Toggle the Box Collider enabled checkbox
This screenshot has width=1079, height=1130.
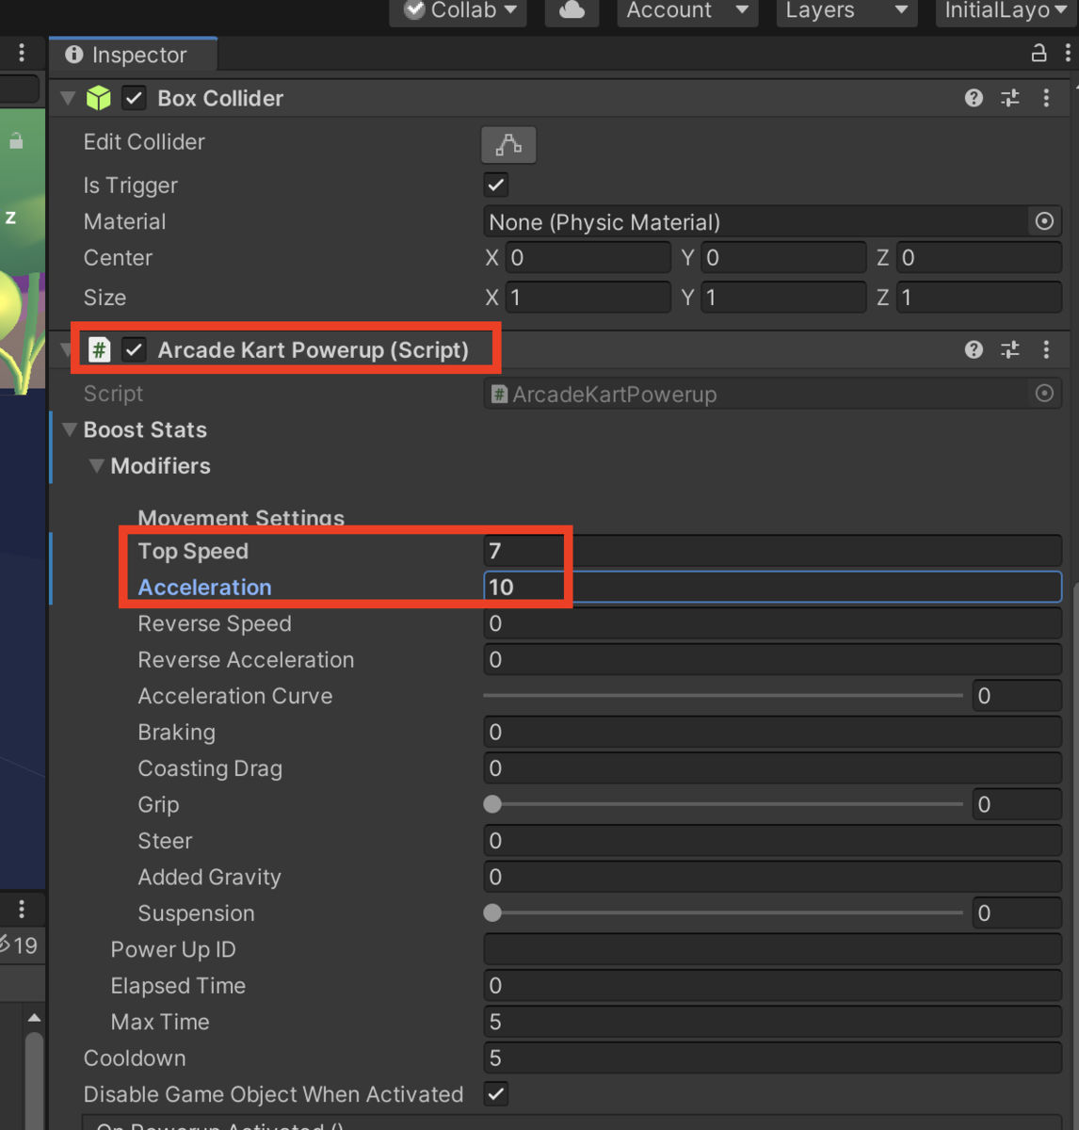(134, 98)
